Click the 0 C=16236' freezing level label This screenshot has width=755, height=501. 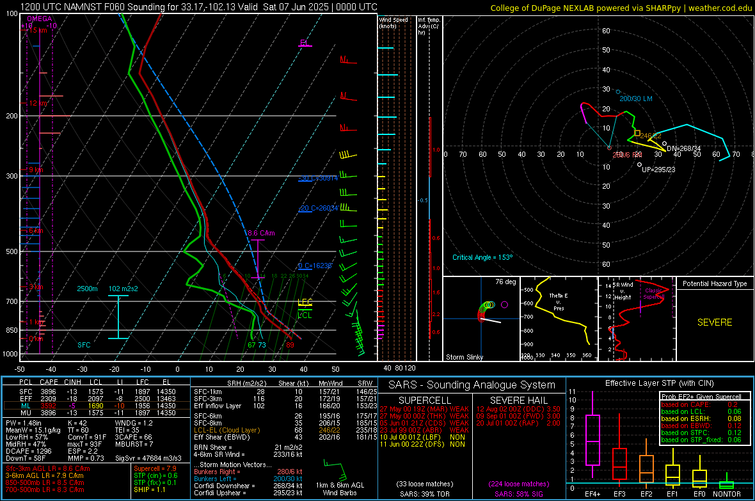(x=315, y=266)
